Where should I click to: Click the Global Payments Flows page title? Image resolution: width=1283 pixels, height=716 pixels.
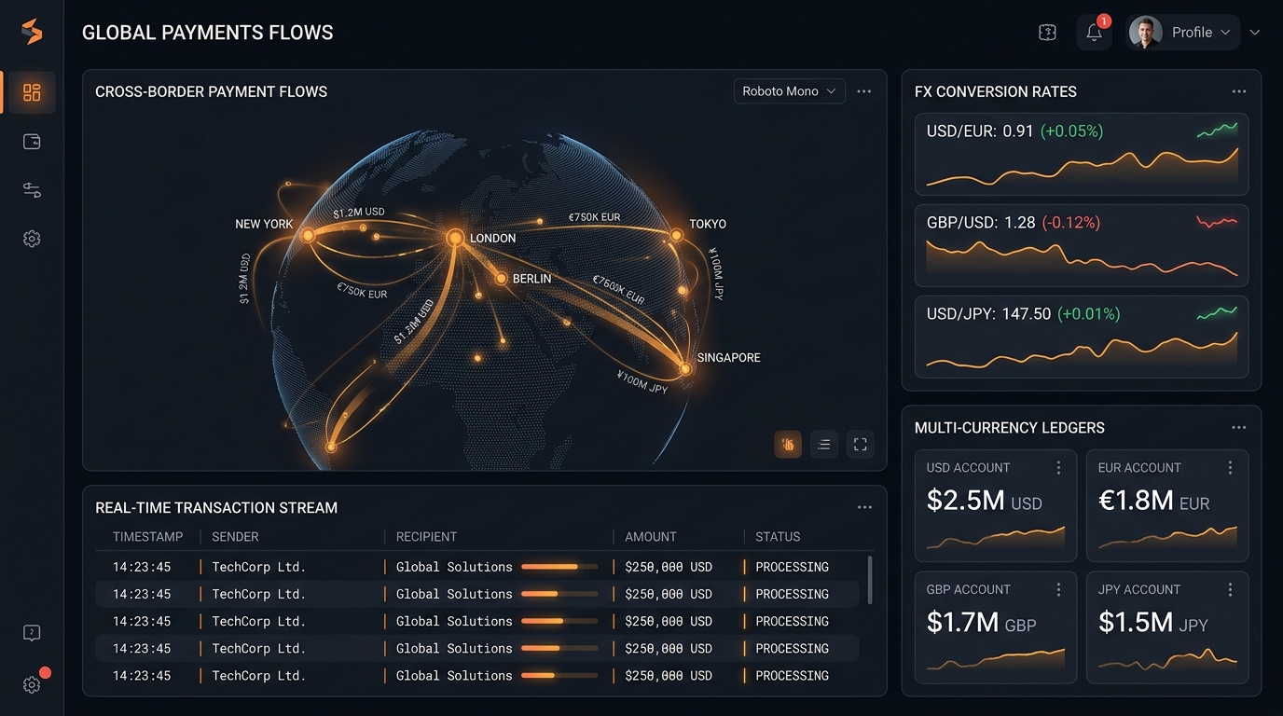pos(208,33)
